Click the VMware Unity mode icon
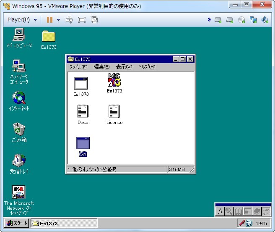275x232 pixels. pyautogui.click(x=94, y=20)
